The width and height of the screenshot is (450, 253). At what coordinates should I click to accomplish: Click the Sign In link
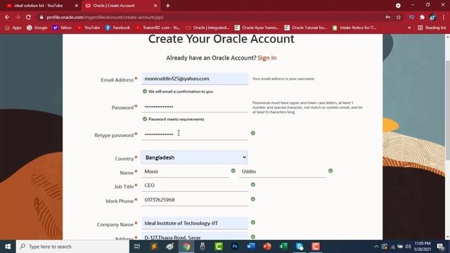tap(267, 58)
